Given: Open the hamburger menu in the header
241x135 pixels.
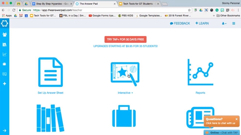Looking at the screenshot, I should point(234,23).
